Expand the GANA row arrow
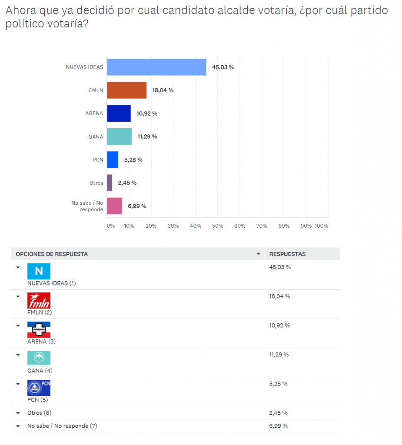This screenshot has height=445, width=402. click(18, 355)
